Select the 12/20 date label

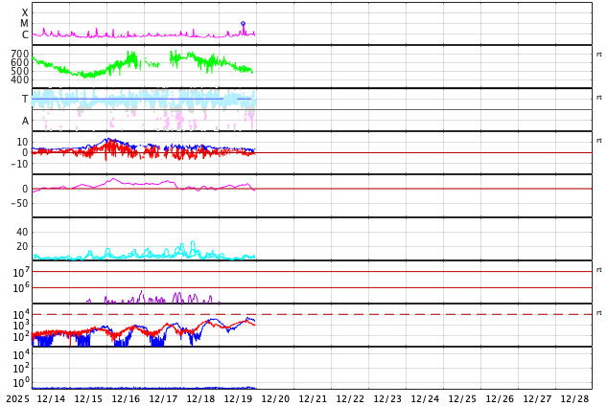click(x=275, y=398)
